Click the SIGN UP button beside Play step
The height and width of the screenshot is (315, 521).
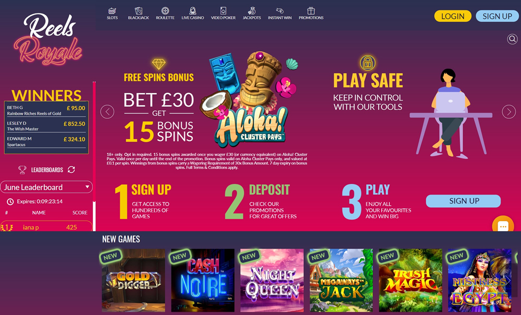[x=463, y=201]
